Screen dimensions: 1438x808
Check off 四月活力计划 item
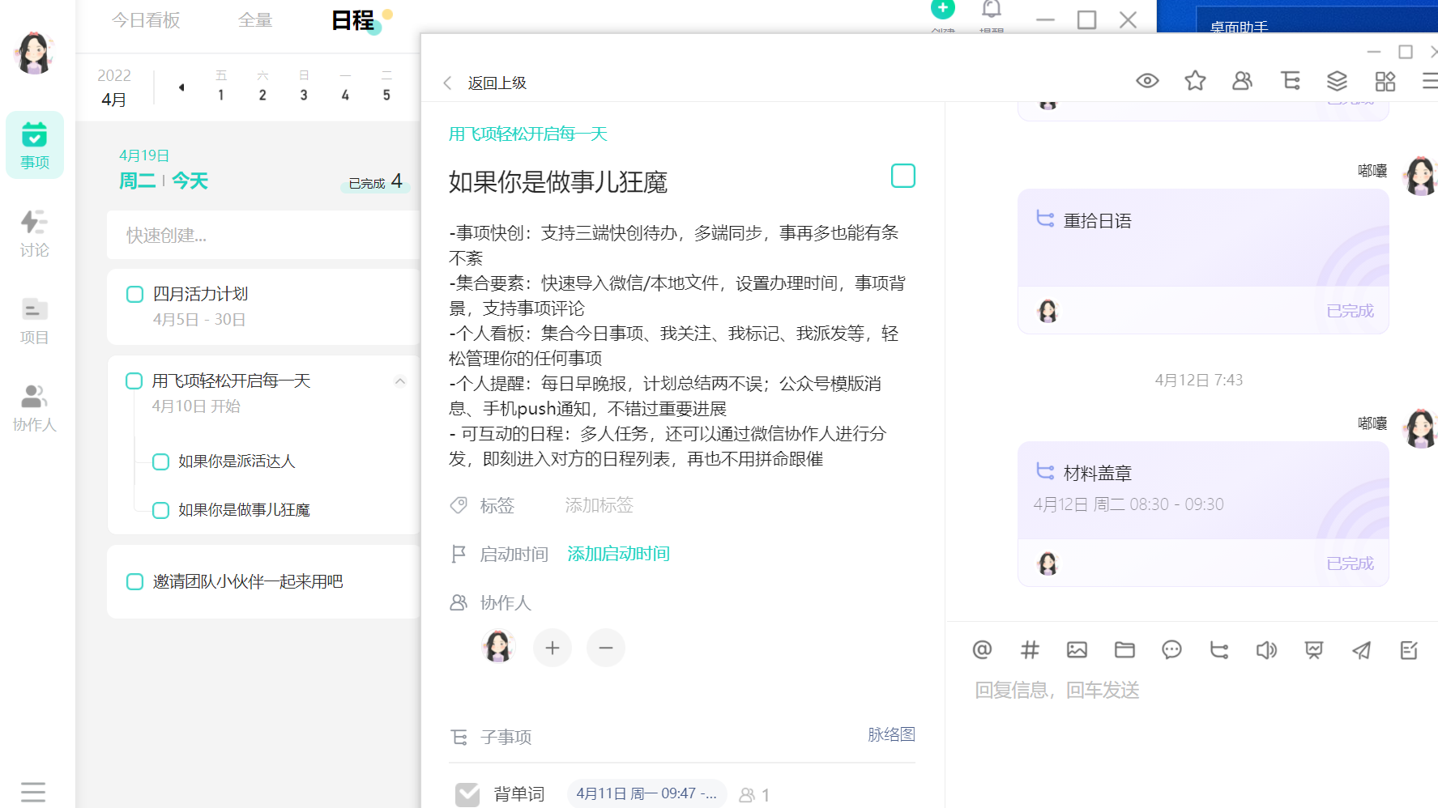(135, 294)
